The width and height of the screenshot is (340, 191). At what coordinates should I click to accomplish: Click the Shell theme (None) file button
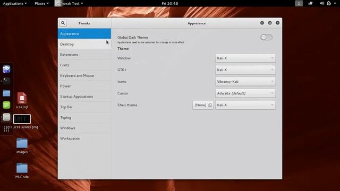[x=203, y=105]
